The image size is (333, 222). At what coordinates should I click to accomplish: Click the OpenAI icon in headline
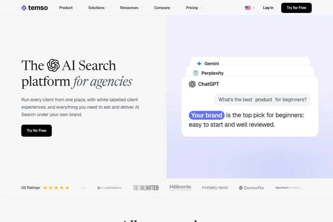point(53,65)
